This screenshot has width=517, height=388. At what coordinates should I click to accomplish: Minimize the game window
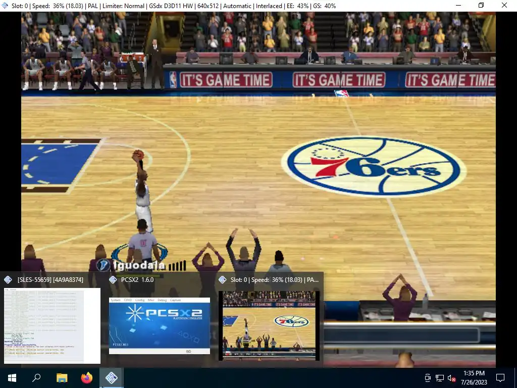pos(458,5)
